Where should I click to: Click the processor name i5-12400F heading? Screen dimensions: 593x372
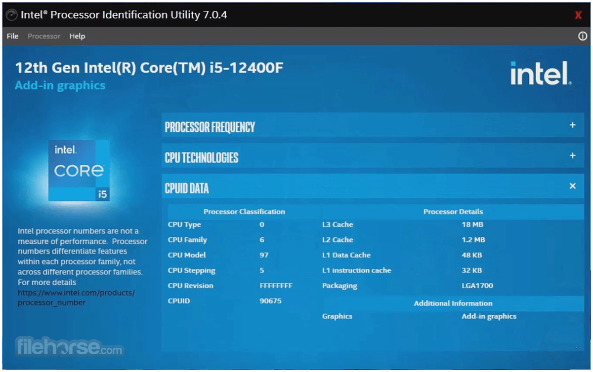coord(149,68)
